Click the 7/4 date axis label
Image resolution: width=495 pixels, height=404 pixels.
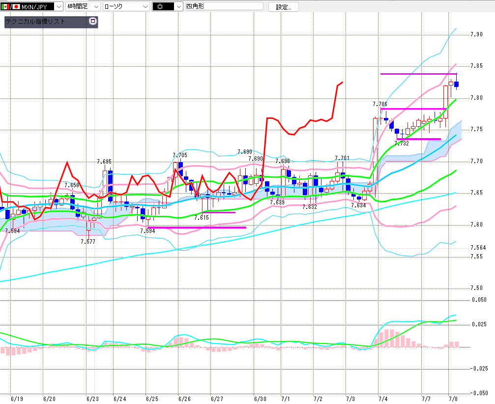383,399
